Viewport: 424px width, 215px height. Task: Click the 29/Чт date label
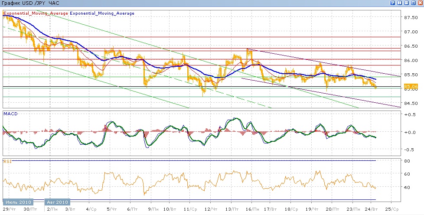pos(9,209)
